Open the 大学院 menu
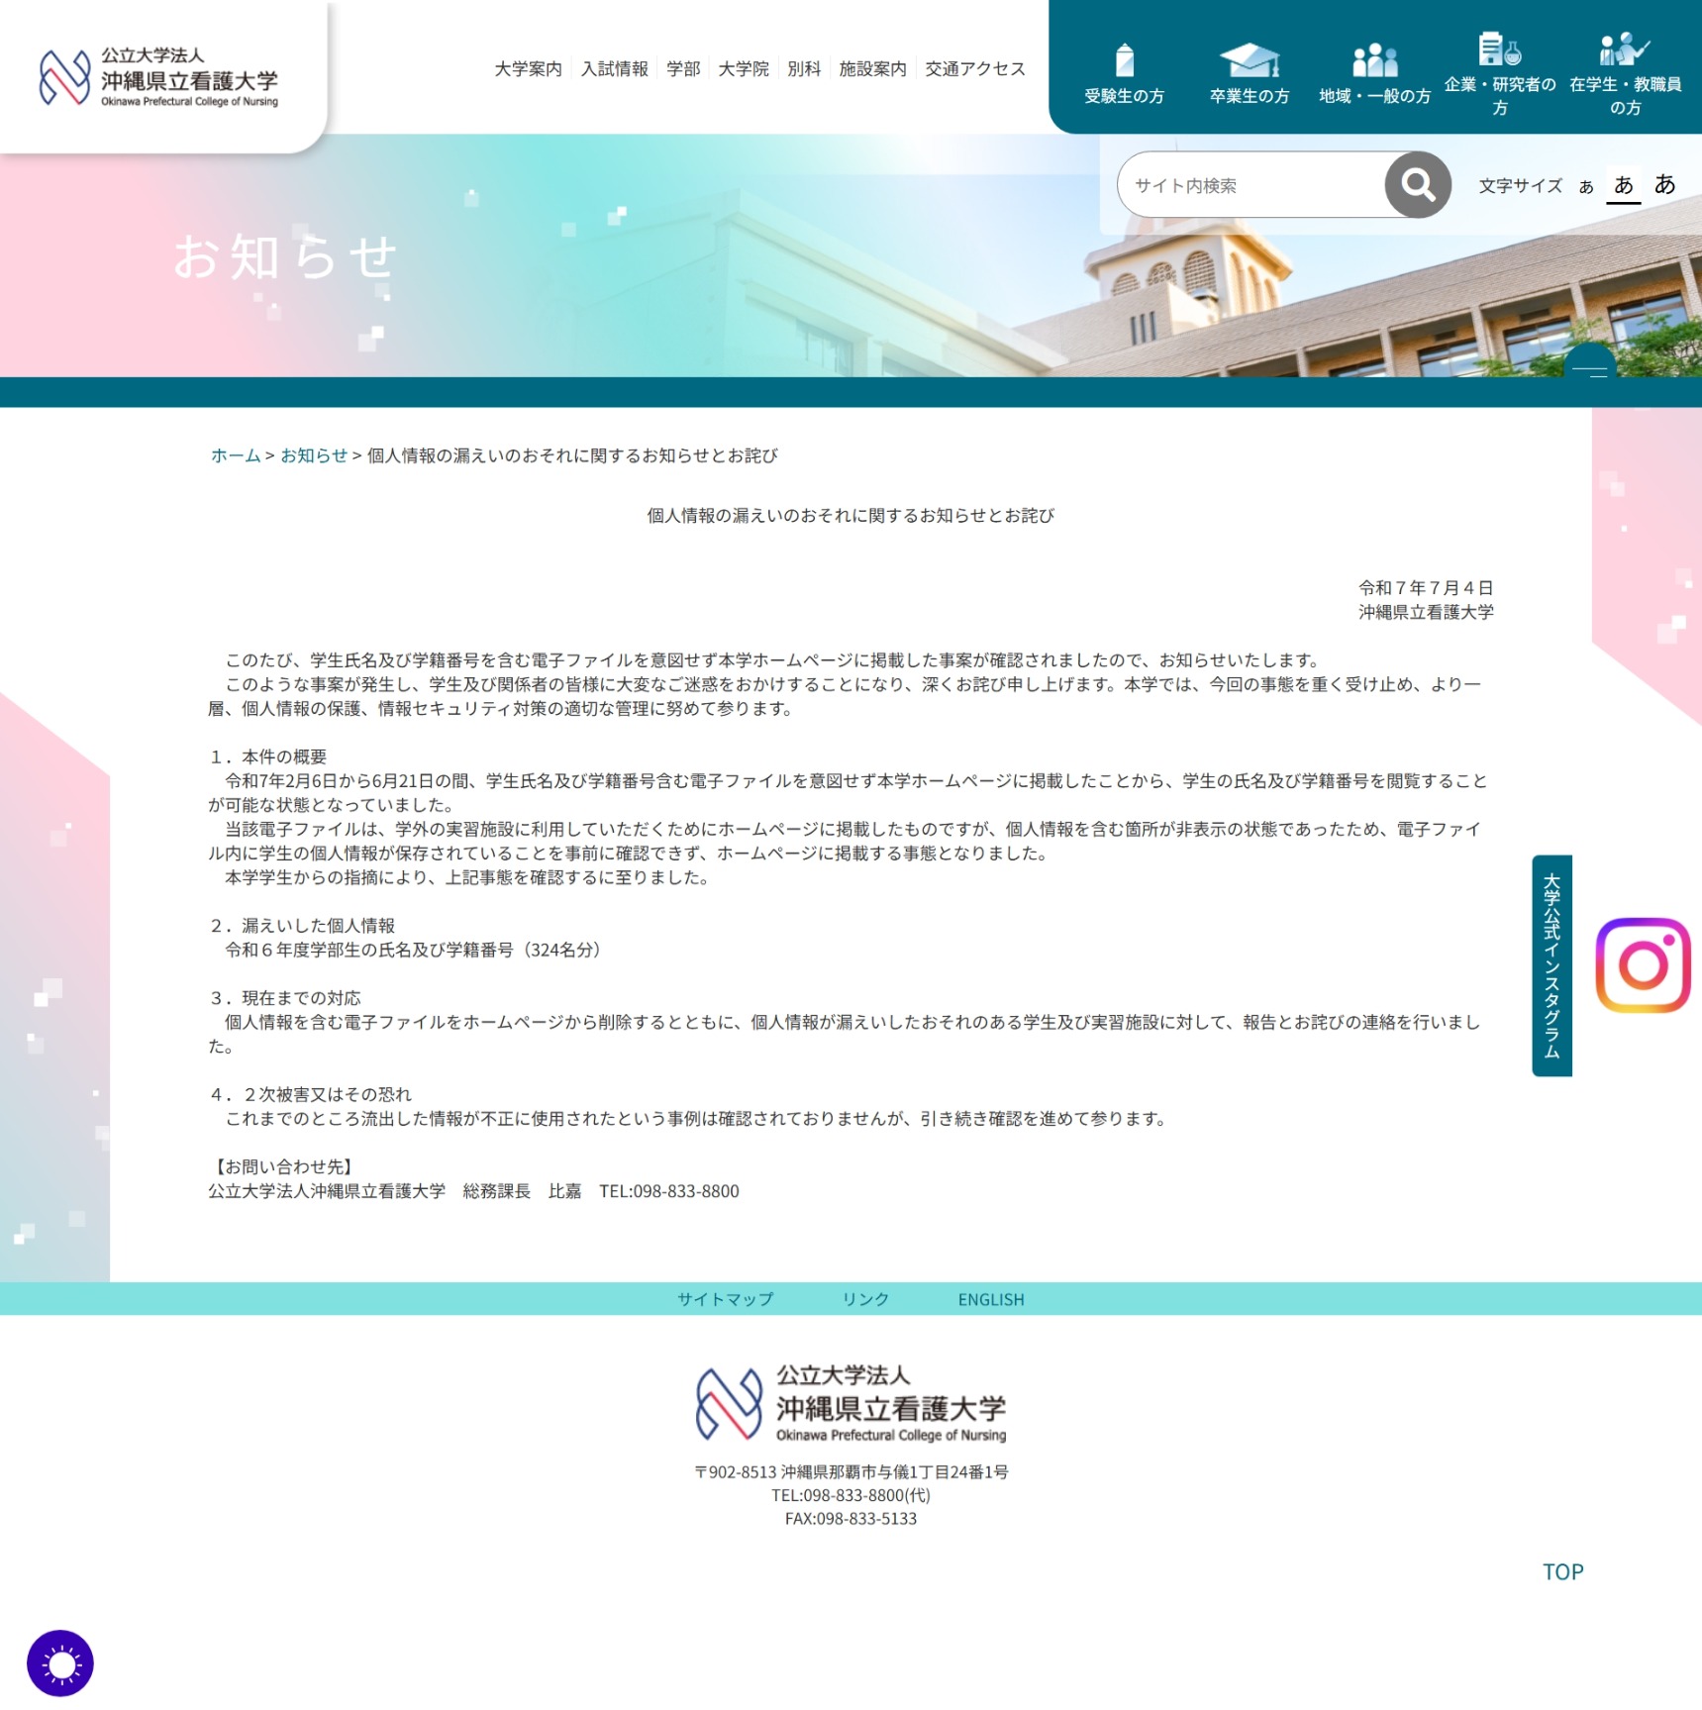This screenshot has height=1710, width=1702. click(x=744, y=68)
